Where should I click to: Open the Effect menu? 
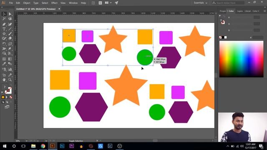click(x=54, y=3)
